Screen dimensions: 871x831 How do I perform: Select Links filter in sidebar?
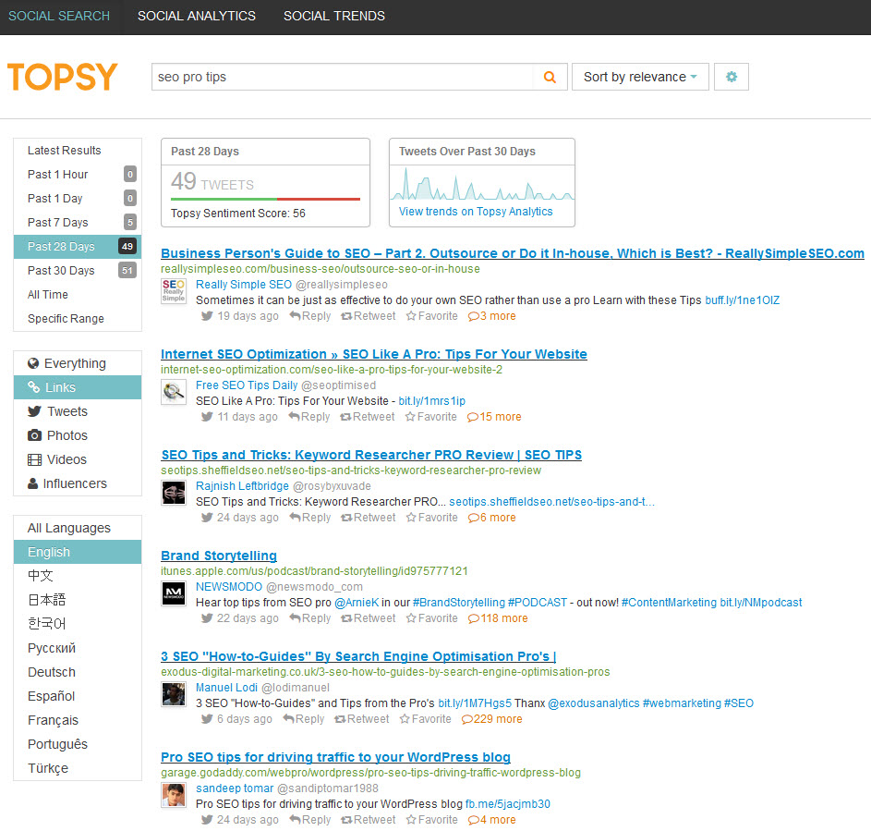tap(78, 387)
